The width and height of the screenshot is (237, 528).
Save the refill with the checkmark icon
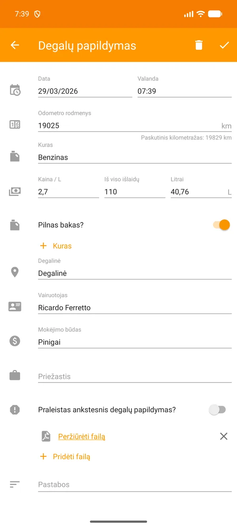(x=224, y=45)
